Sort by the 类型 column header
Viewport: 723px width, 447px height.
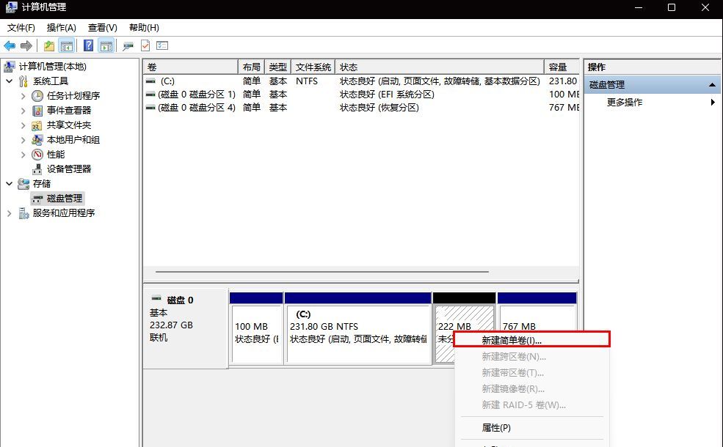tap(277, 67)
